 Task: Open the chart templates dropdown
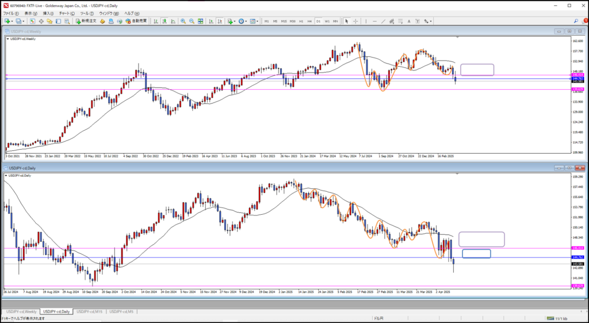pyautogui.click(x=254, y=21)
